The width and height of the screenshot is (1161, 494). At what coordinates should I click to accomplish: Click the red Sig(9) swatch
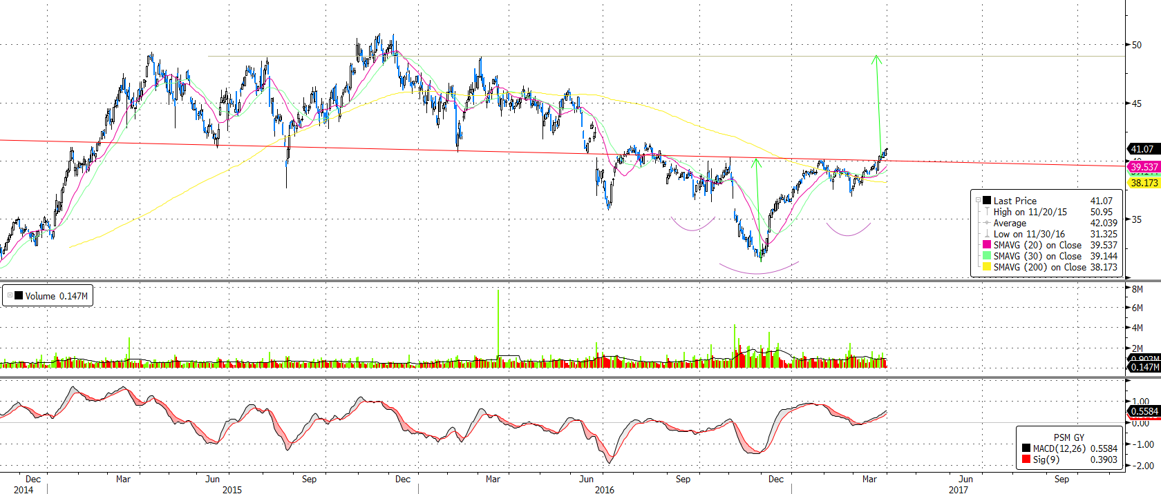1026,460
